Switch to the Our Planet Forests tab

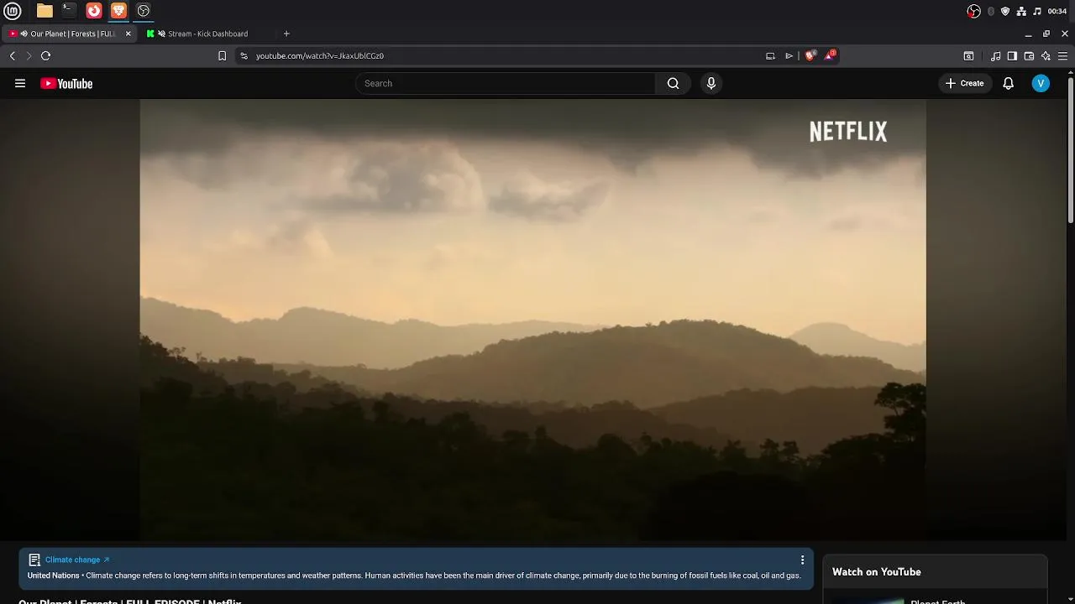click(x=70, y=34)
